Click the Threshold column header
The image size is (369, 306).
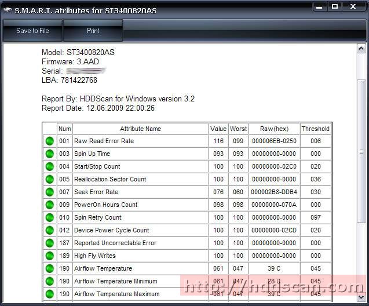[315, 129]
